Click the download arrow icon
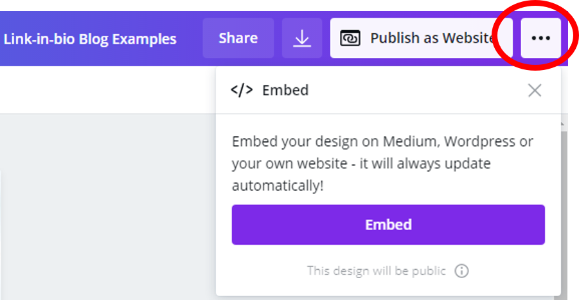This screenshot has width=579, height=300. click(x=302, y=38)
